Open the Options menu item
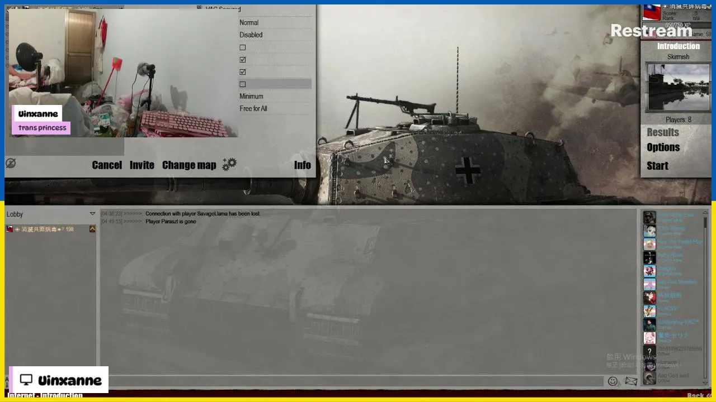Screen dimensions: 716x402 pyautogui.click(x=663, y=147)
